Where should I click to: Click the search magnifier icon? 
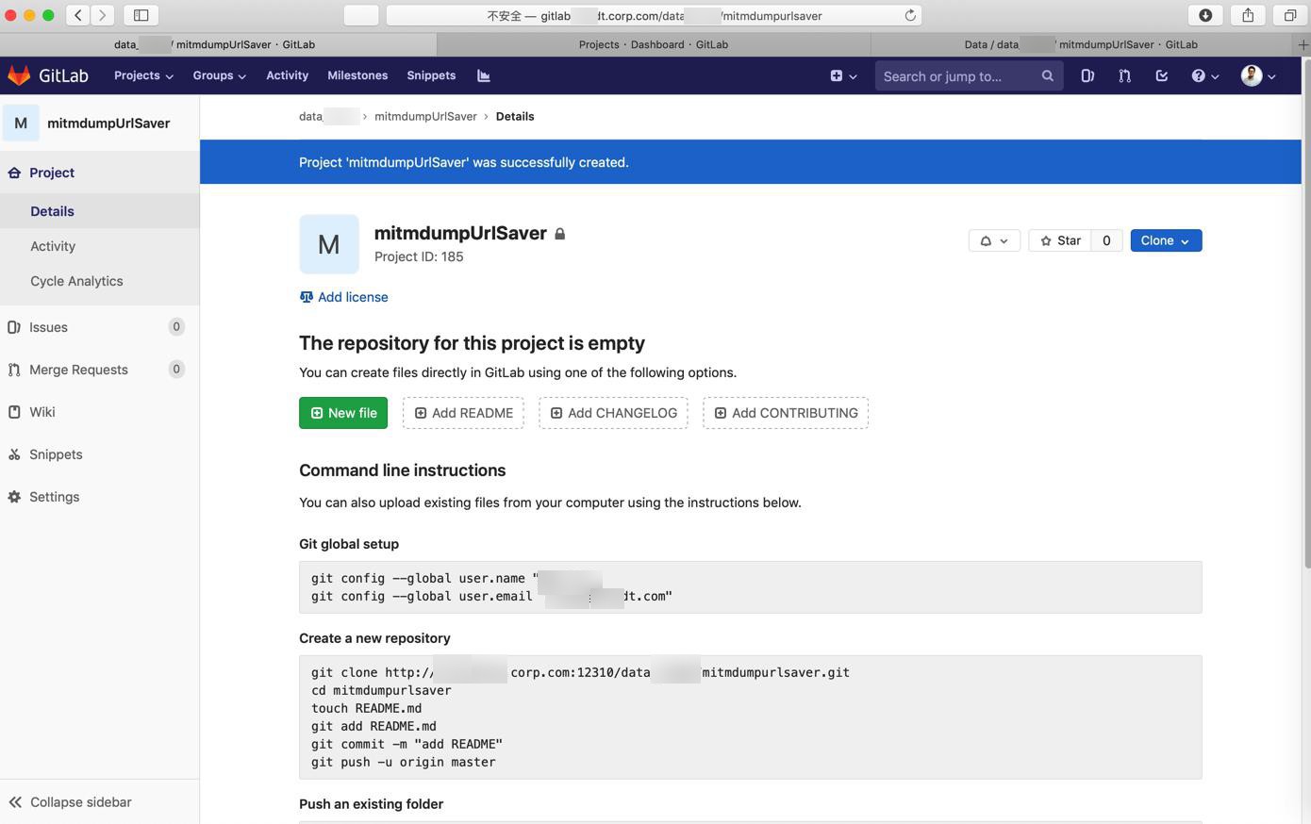point(1047,75)
